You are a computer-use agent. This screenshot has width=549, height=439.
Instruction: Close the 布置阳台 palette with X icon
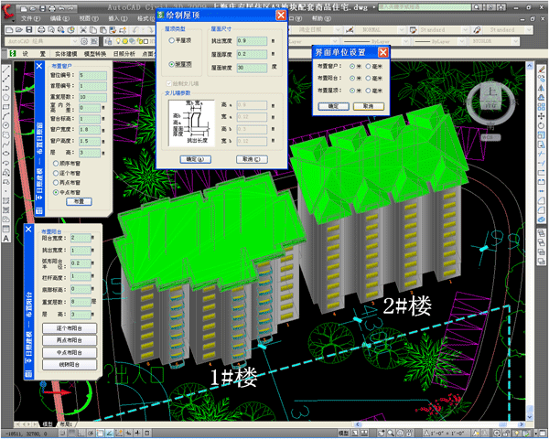28,230
